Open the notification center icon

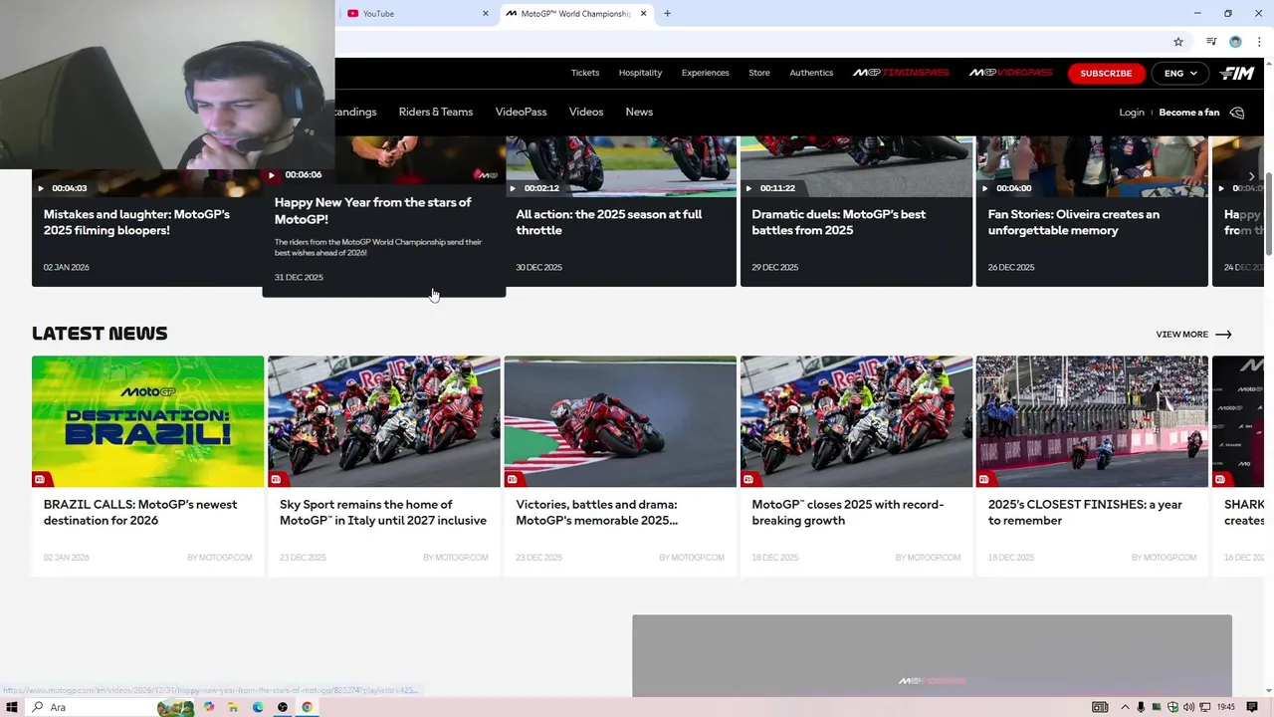(1252, 707)
